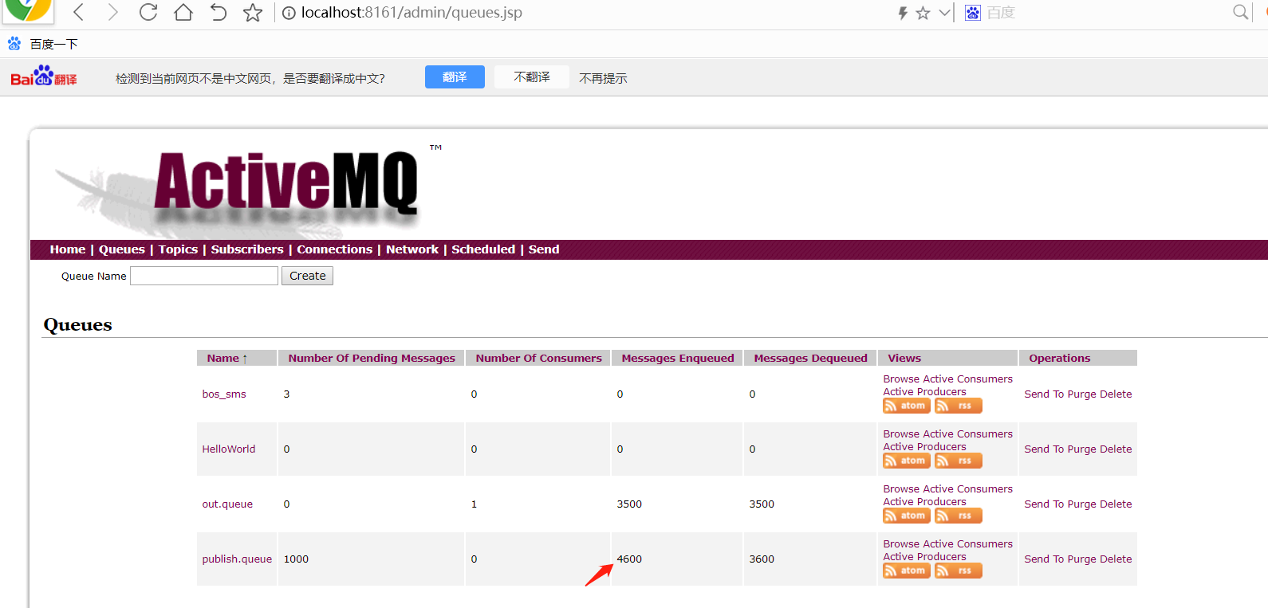Click the lightning speed-mode icon in address bar
1268x608 pixels.
[903, 13]
